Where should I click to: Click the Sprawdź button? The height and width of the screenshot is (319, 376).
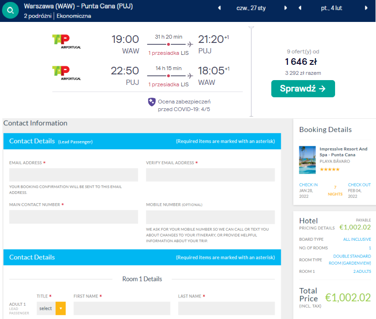303,89
